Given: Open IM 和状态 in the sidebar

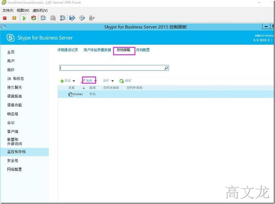Looking at the screenshot, I should [x=15, y=79].
